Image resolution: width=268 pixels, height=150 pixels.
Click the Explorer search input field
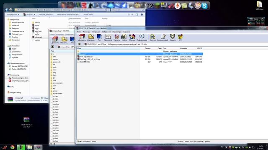(128, 10)
